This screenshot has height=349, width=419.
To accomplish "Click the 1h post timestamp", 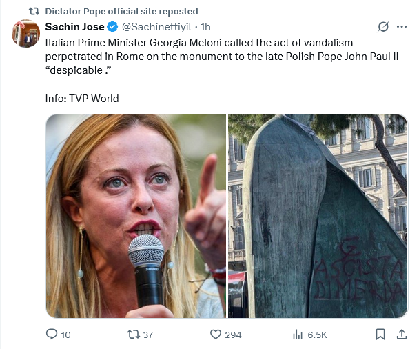I will pyautogui.click(x=205, y=27).
